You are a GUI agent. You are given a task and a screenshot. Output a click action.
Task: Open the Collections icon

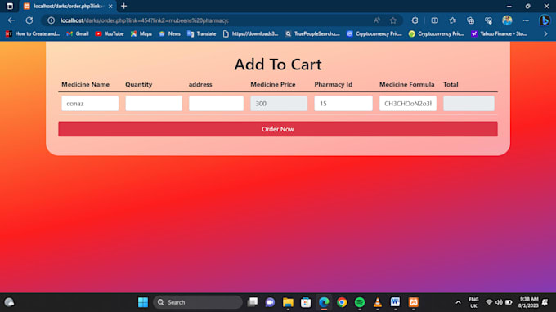click(470, 20)
